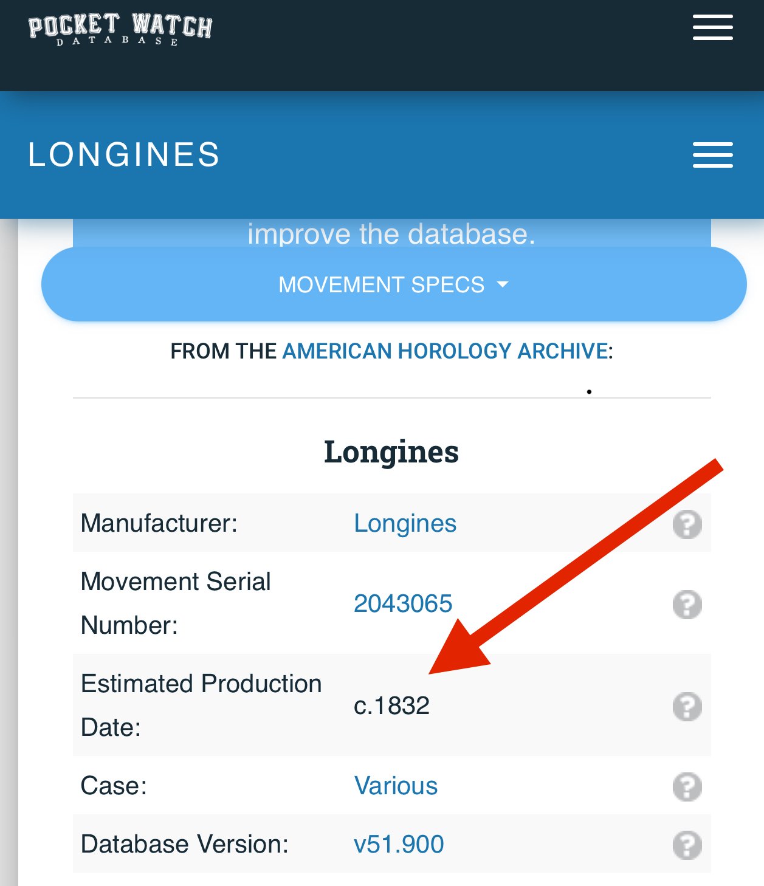Click the bold Longines table heading
Screen dimensions: 764x886
(x=391, y=452)
